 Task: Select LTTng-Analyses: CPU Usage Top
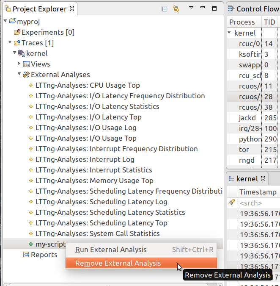pyautogui.click(x=88, y=85)
